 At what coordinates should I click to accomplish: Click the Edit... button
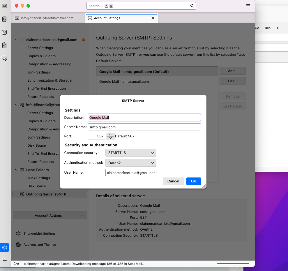(x=233, y=81)
